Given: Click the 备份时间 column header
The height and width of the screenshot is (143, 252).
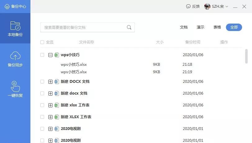Looking at the screenshot, I should coord(193,42).
